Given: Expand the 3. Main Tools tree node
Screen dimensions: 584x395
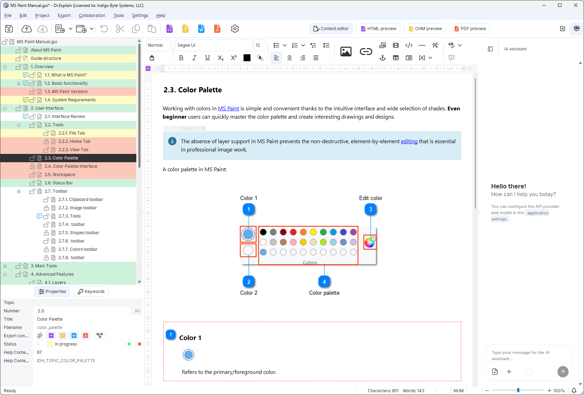Looking at the screenshot, I should [x=5, y=266].
